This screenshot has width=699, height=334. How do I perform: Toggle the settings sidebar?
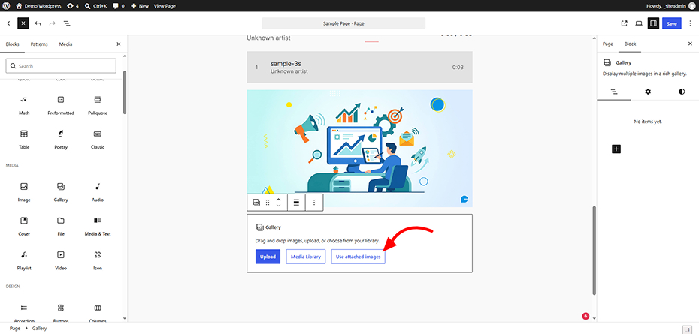tap(653, 23)
